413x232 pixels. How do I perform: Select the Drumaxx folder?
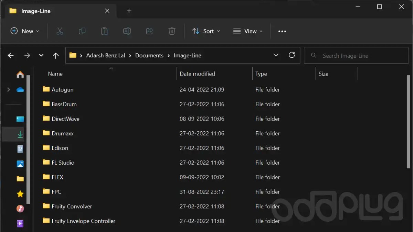(63, 133)
